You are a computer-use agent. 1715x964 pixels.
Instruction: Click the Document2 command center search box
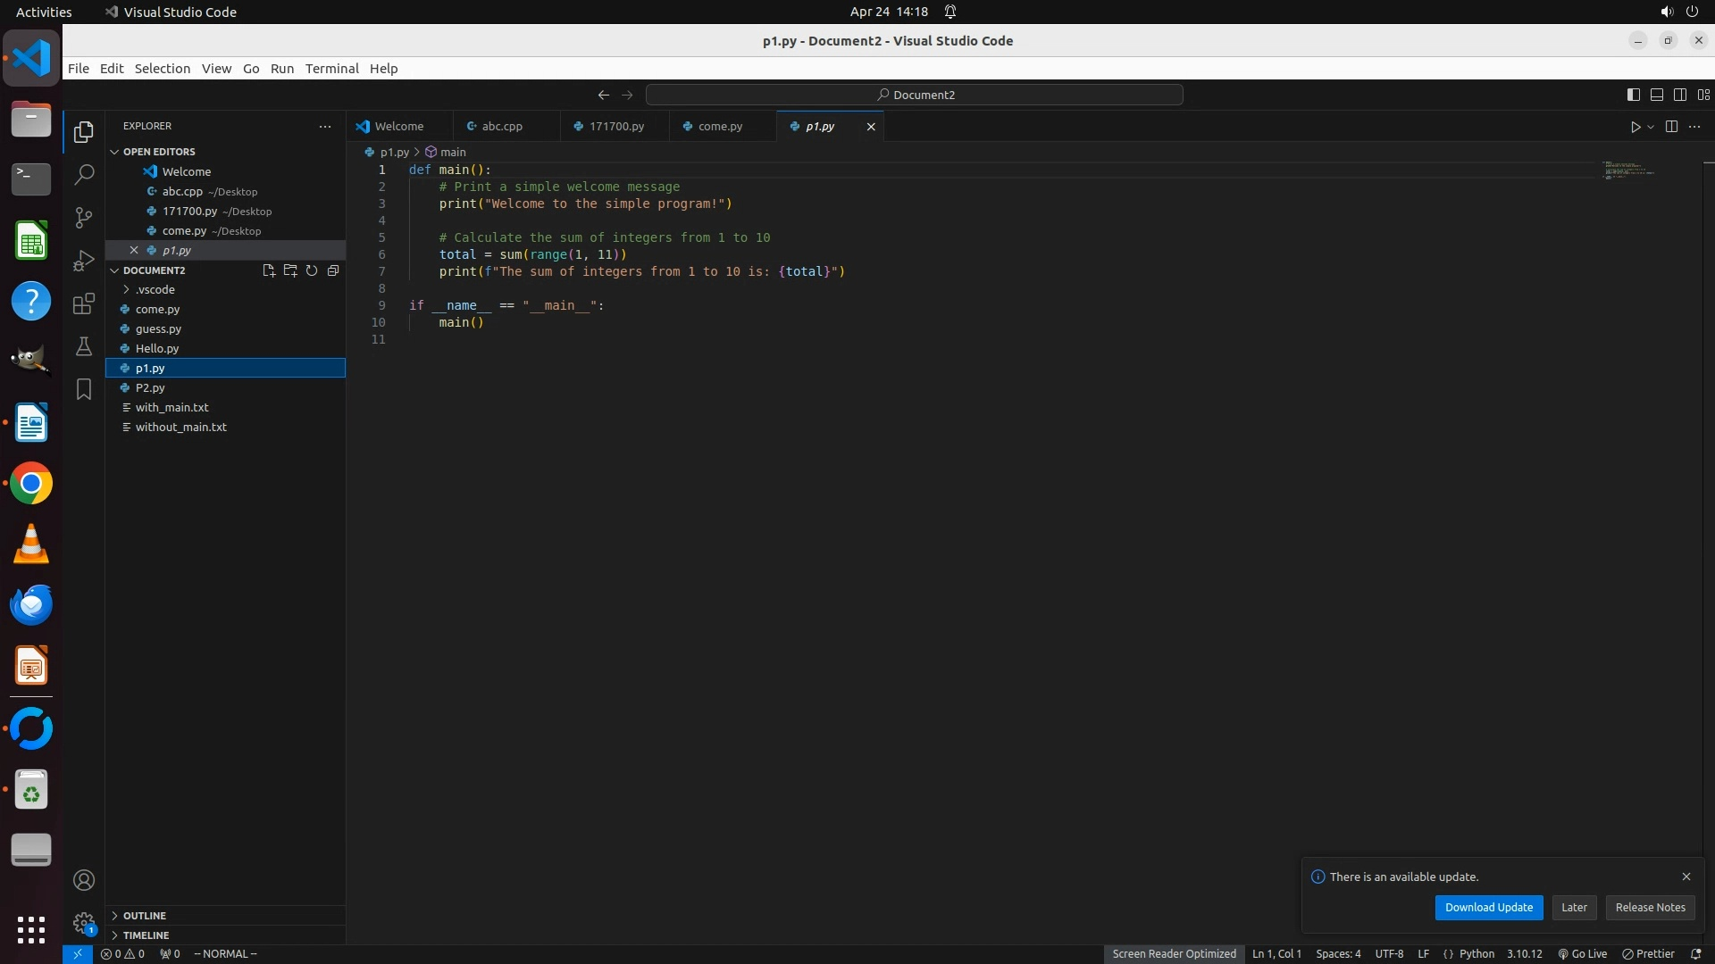click(x=915, y=95)
